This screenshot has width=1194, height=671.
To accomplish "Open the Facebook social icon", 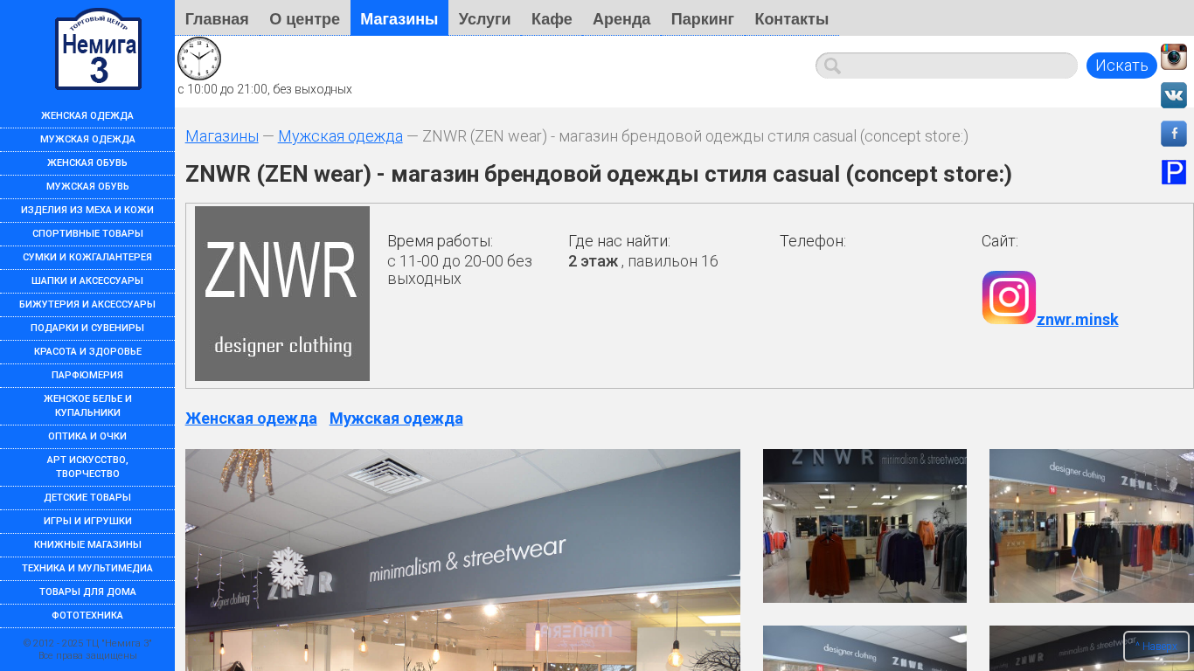I will click(x=1174, y=134).
